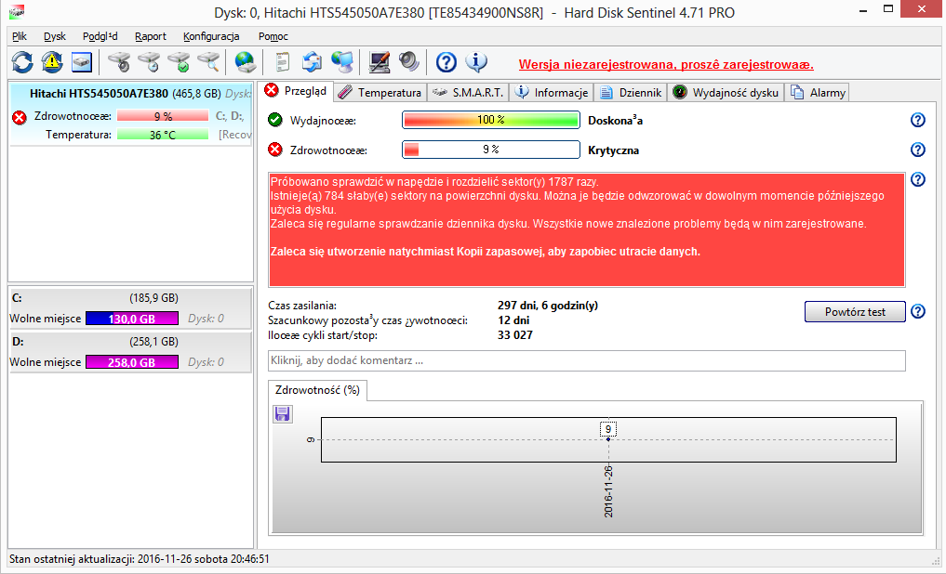Click the blue info bubble toolbar icon
Screen dimensions: 946x574
click(476, 62)
